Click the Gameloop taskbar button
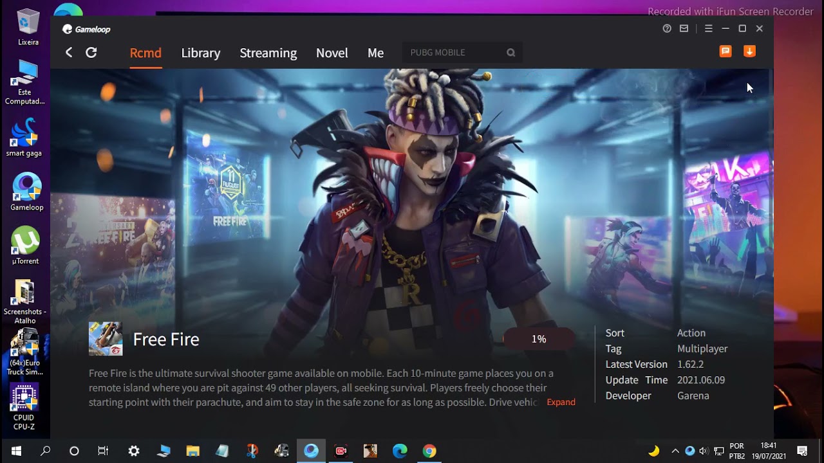824x463 pixels. coord(311,451)
